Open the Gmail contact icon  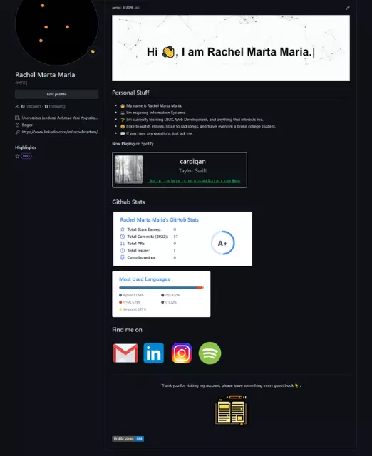pyautogui.click(x=125, y=353)
